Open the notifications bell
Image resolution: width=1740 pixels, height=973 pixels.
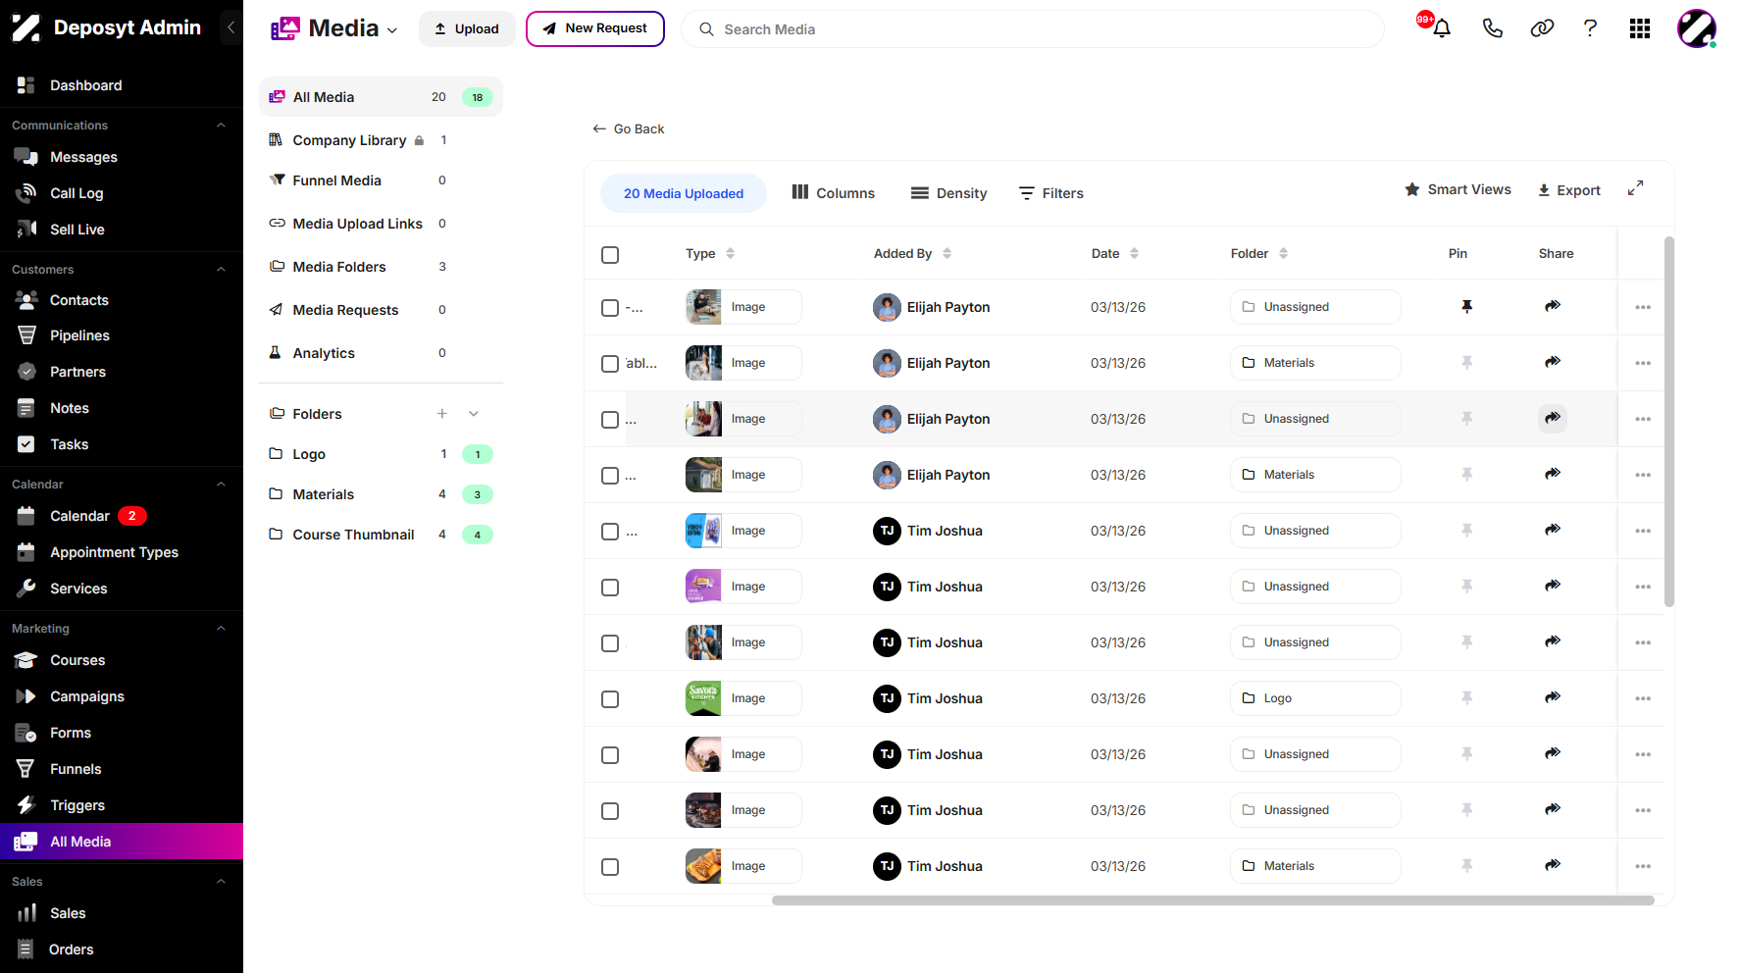coord(1441,29)
